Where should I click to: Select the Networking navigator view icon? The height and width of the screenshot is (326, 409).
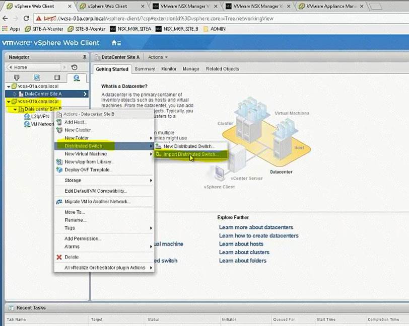click(77, 77)
